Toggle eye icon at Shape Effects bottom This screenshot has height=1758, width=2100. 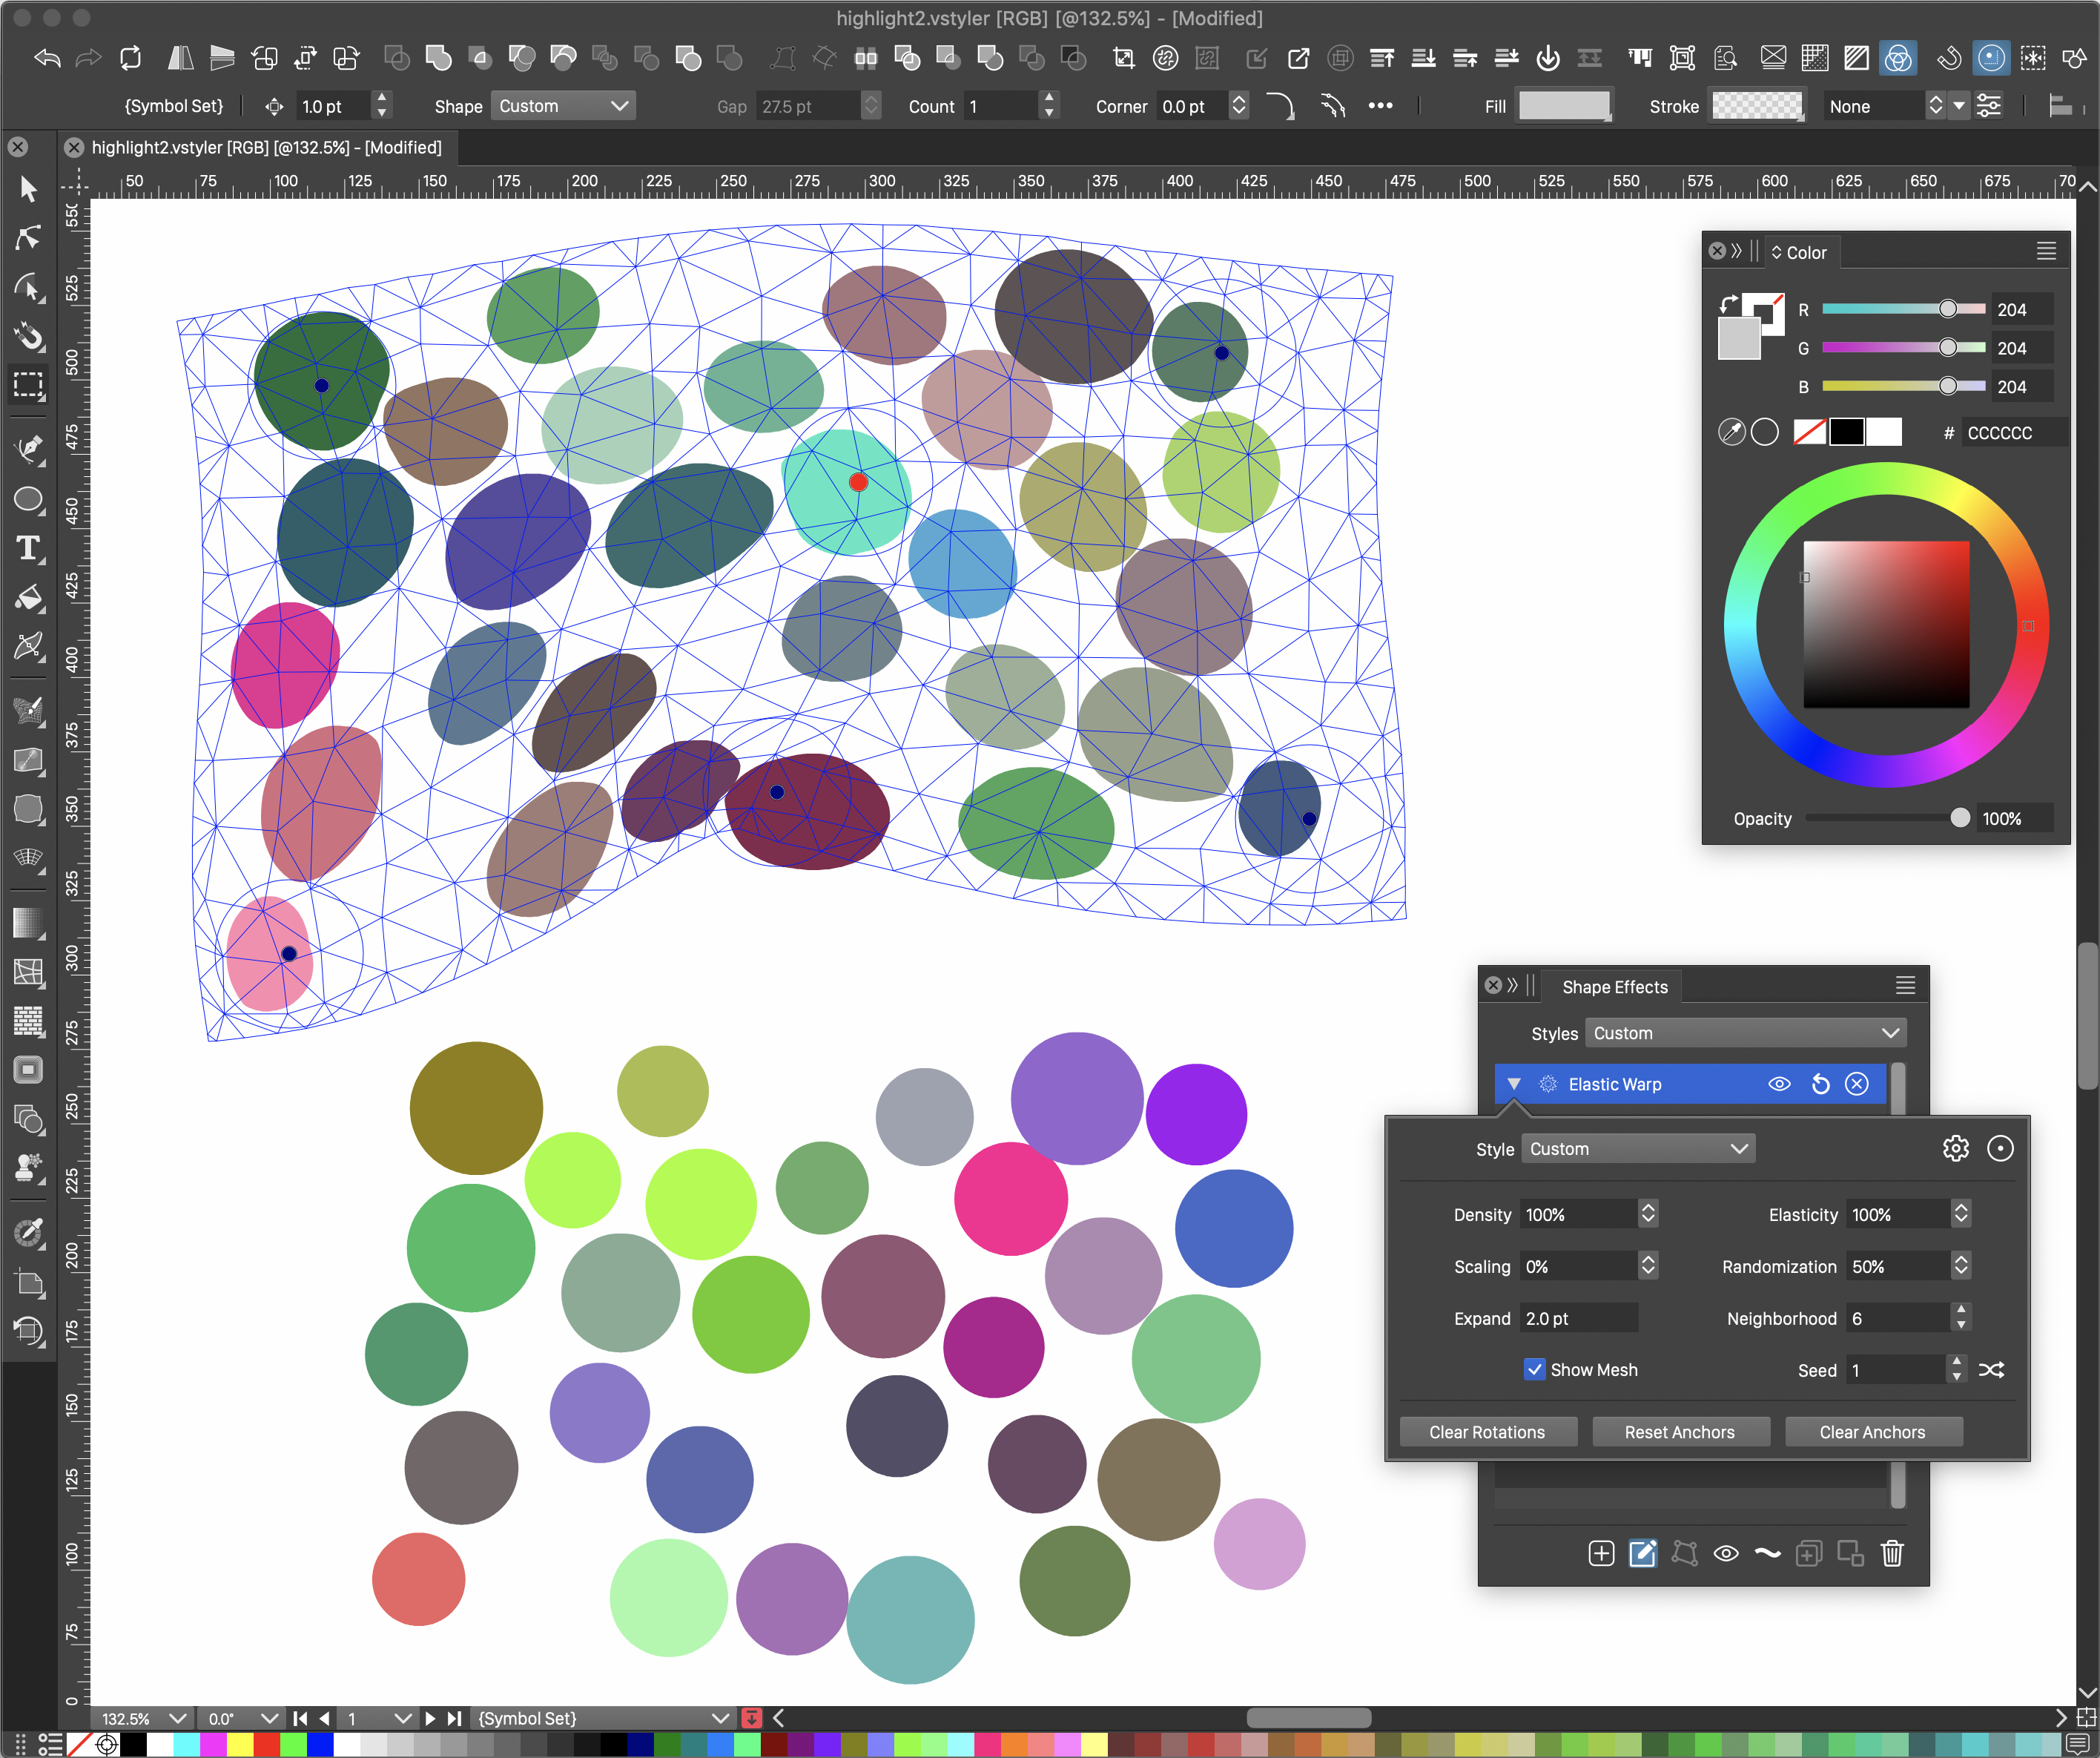(x=1726, y=1554)
